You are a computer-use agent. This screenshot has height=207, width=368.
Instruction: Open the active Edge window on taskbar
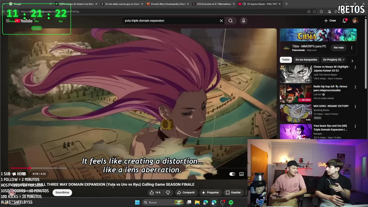214,202
